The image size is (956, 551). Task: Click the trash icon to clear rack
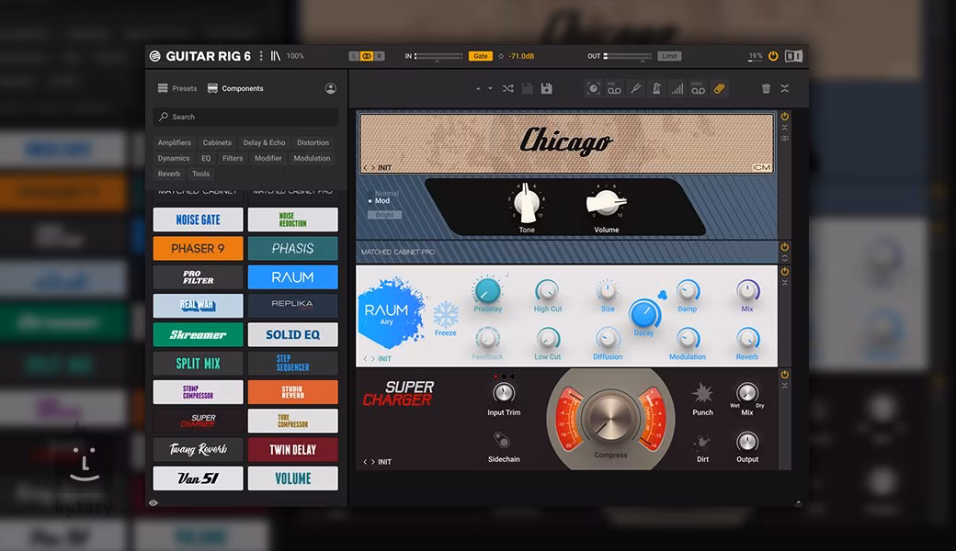click(x=766, y=88)
